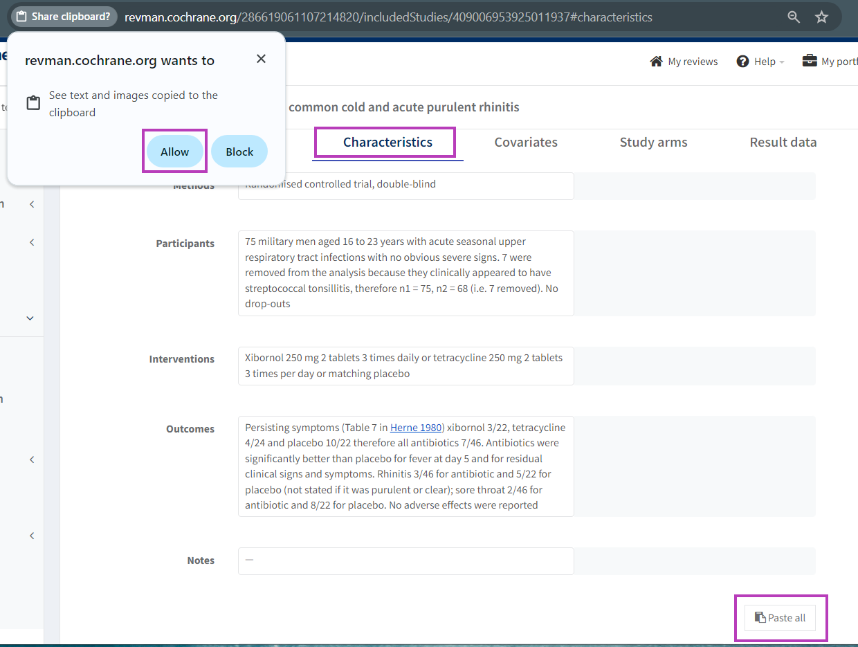Block clipboard access for revman.cochrane.org
858x647 pixels.
point(239,152)
